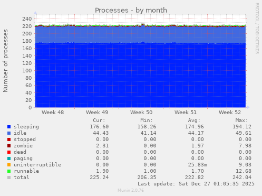The image size is (262, 196).
Task: Click the dead legend color swatch
Action: tap(9, 152)
